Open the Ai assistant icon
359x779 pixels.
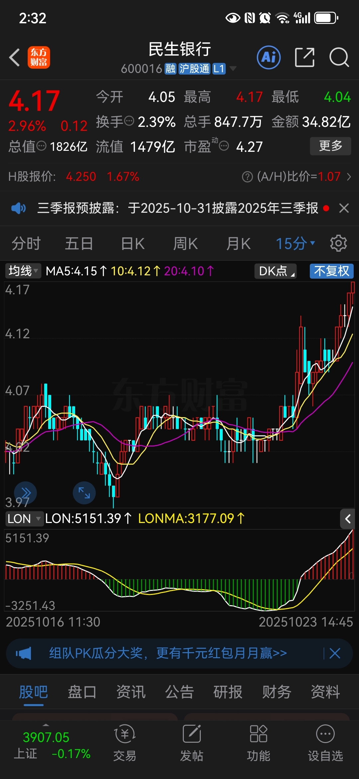(x=269, y=57)
